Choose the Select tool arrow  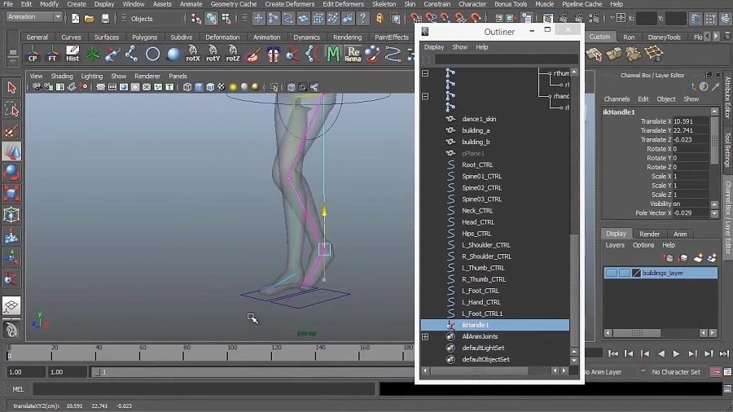11,87
